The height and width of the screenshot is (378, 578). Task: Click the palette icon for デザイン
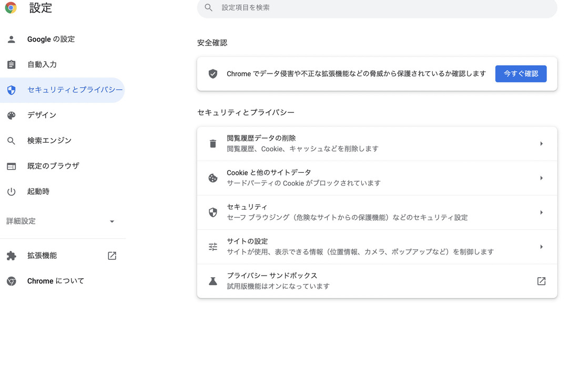[x=12, y=115]
